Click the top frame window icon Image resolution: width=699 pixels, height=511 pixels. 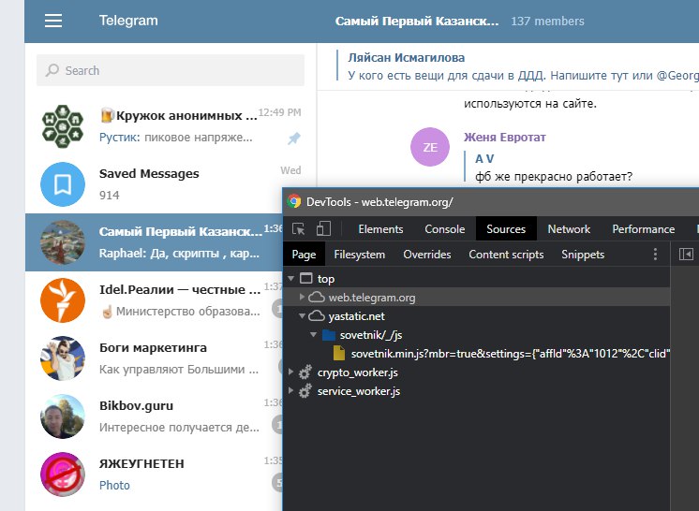click(x=306, y=279)
